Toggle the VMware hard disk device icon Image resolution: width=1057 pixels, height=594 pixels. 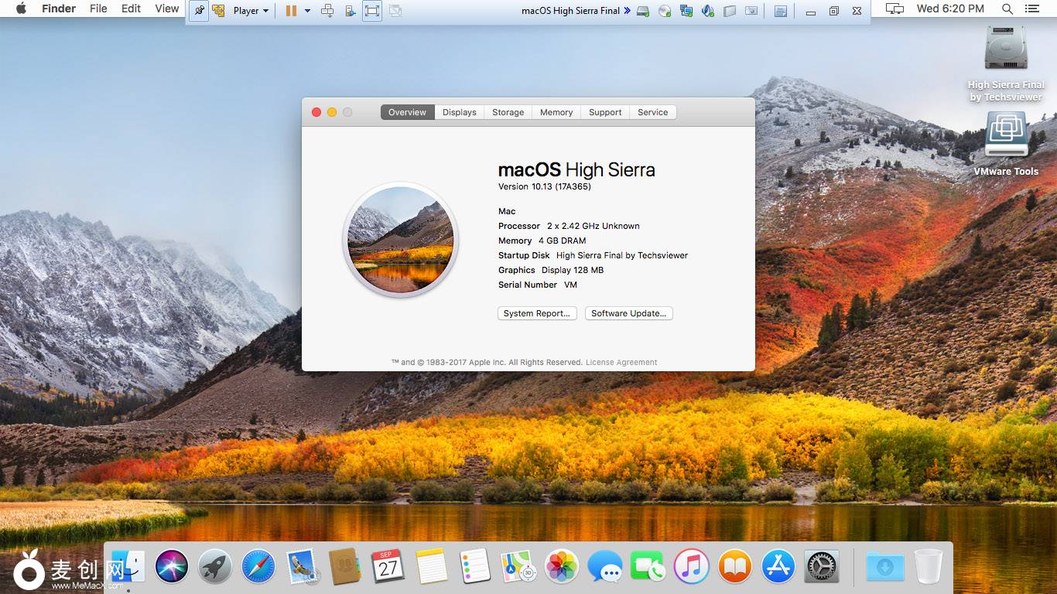click(x=643, y=11)
